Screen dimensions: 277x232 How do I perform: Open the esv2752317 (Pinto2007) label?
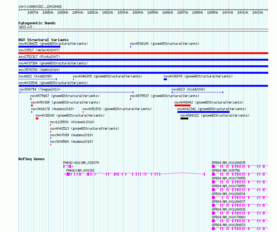(39, 57)
